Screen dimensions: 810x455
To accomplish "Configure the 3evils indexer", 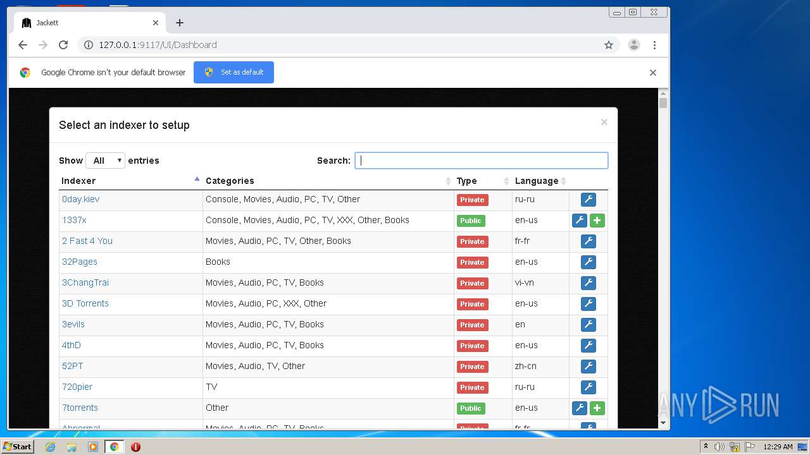I will click(x=589, y=325).
